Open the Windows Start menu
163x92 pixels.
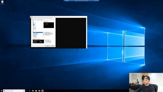point(2,91)
